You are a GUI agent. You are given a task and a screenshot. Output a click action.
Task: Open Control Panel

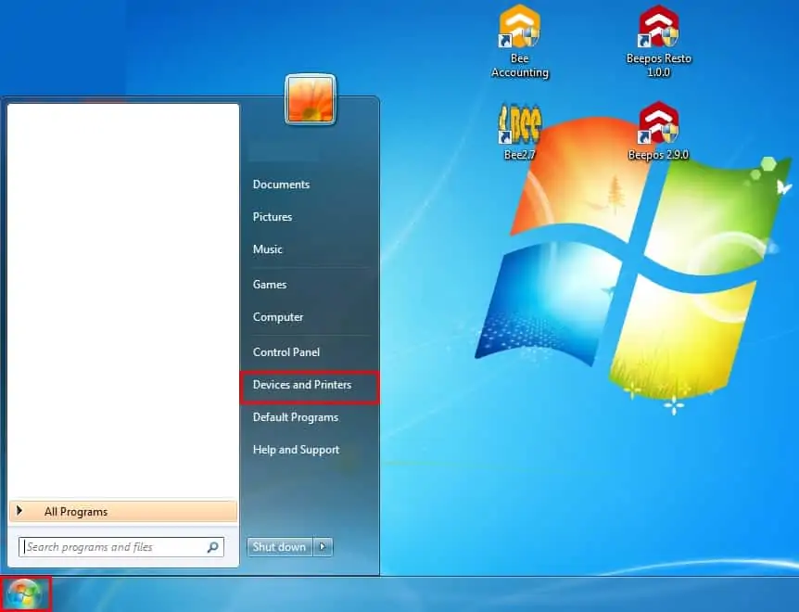click(x=286, y=352)
